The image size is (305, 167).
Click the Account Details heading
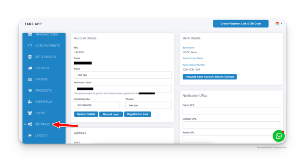pyautogui.click(x=85, y=38)
